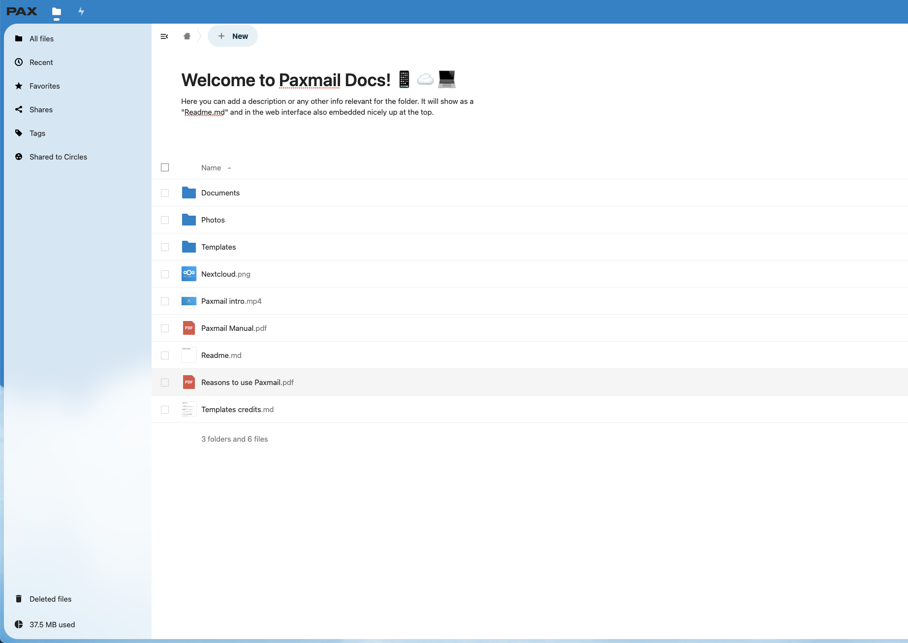Click the Paxmail Manual PDF icon

click(189, 328)
